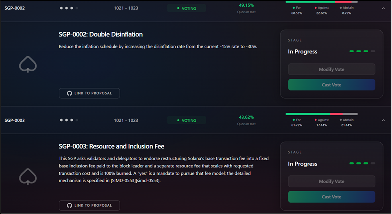Select the SGP-0002 row identifier text
The height and width of the screenshot is (214, 392).
click(15, 8)
